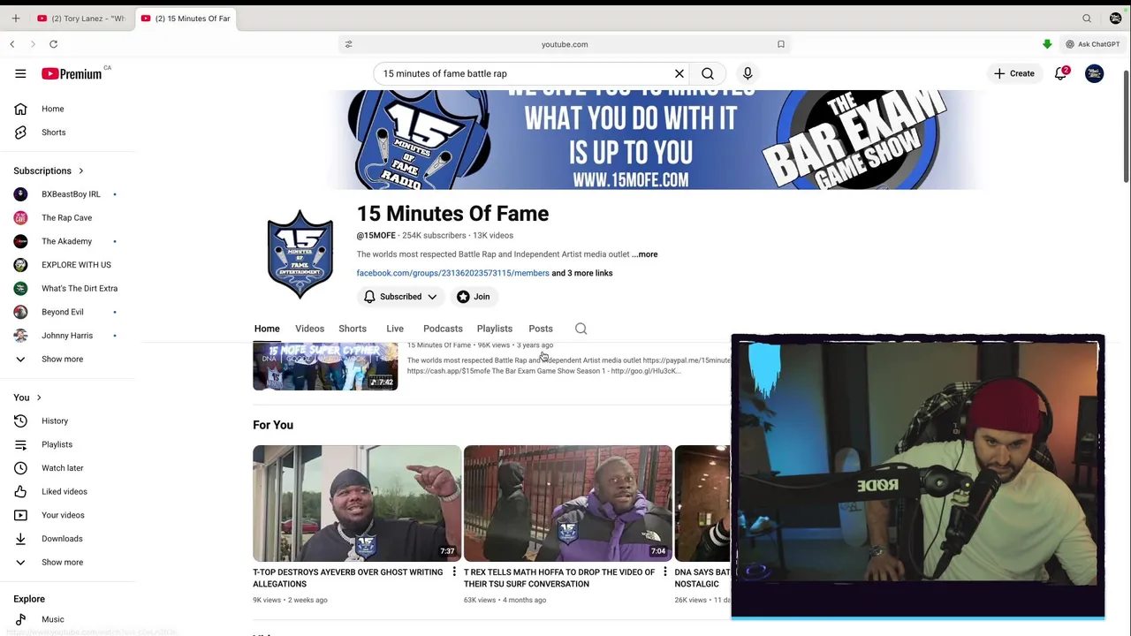Switch to the channel Playlists tab
This screenshot has width=1131, height=636.
click(495, 329)
